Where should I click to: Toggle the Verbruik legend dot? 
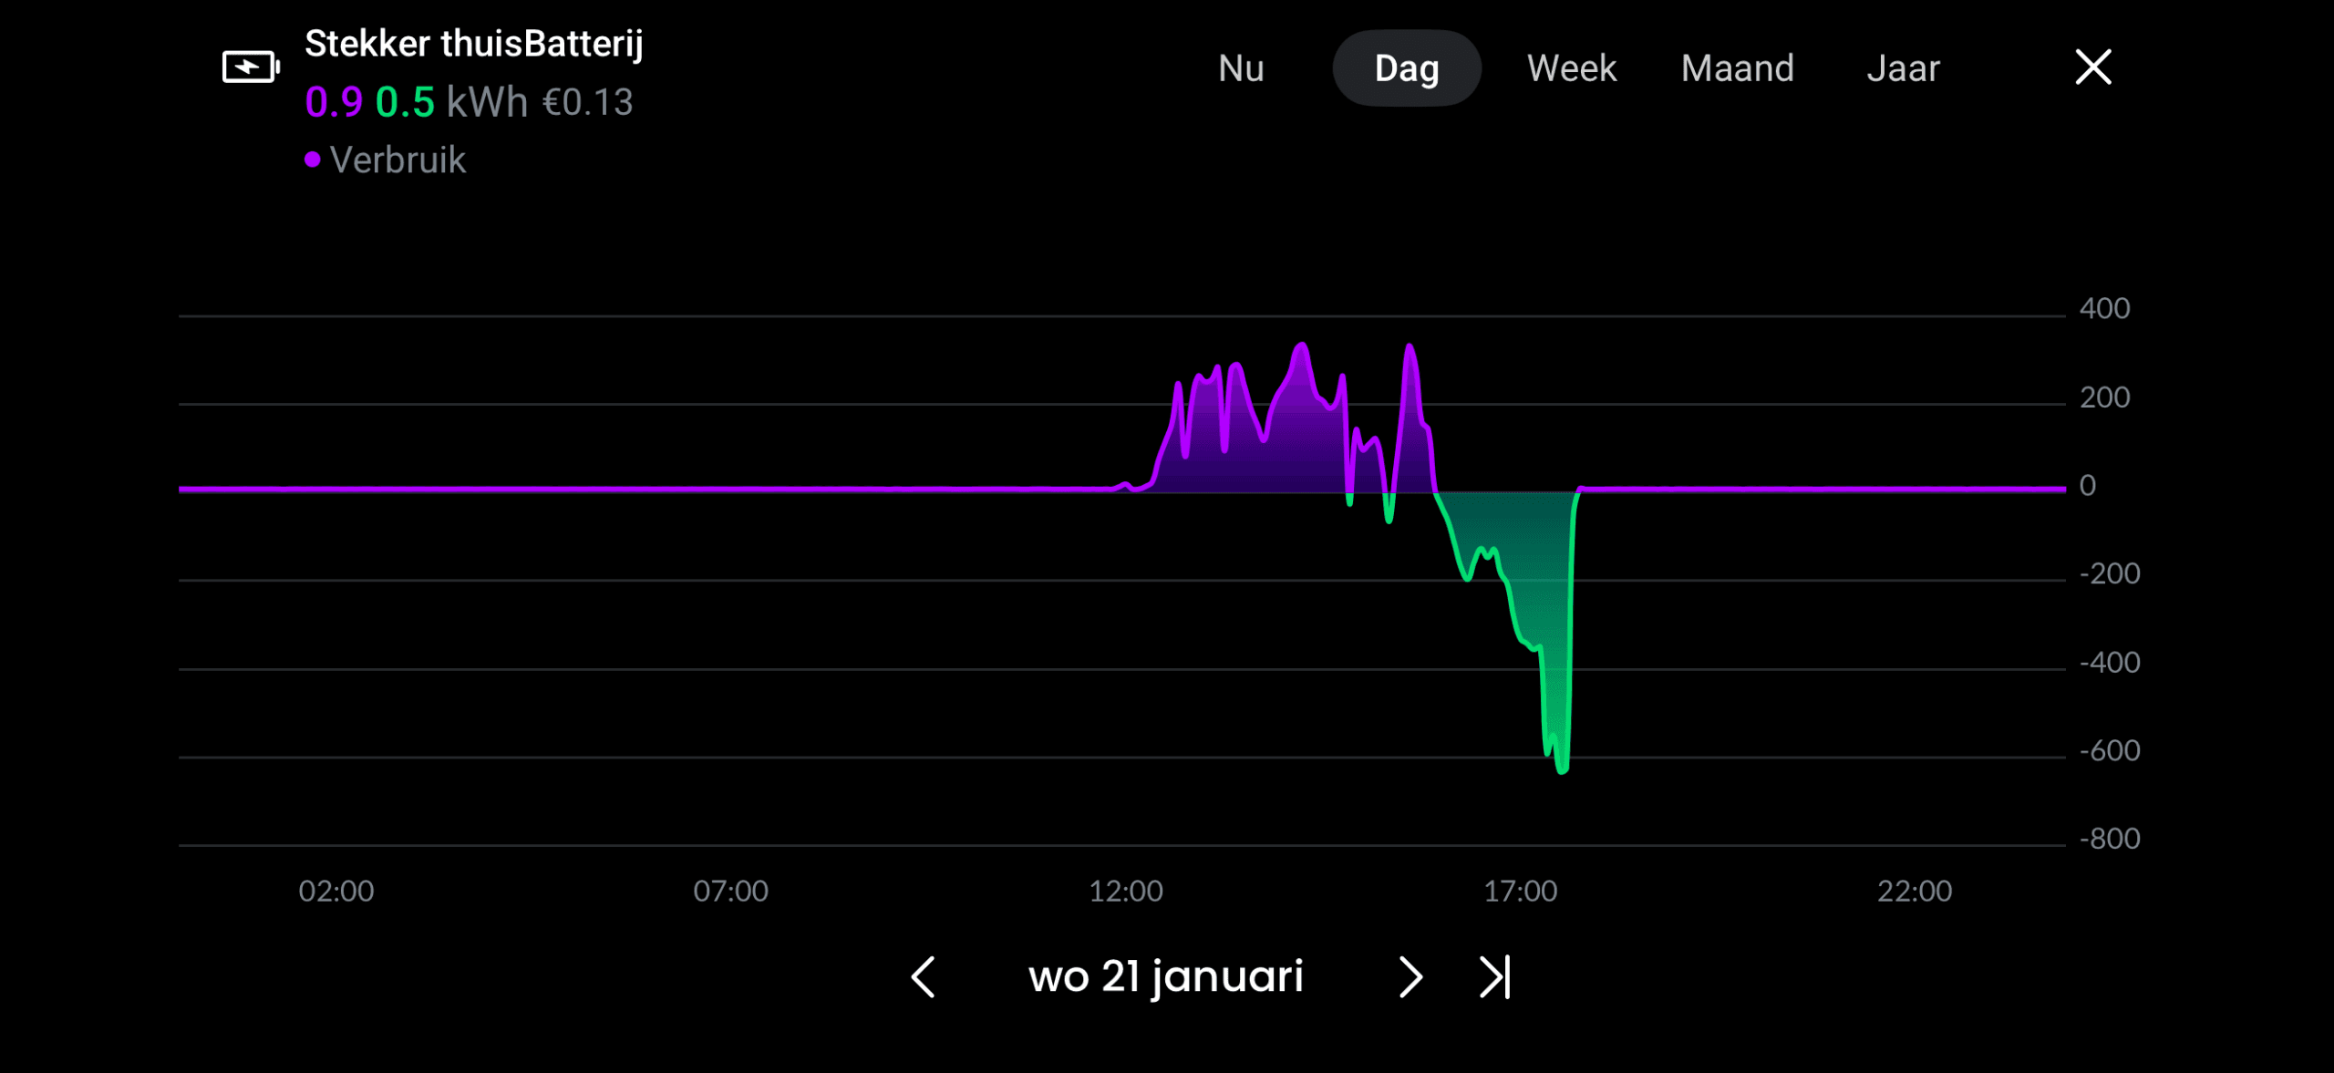pyautogui.click(x=313, y=160)
